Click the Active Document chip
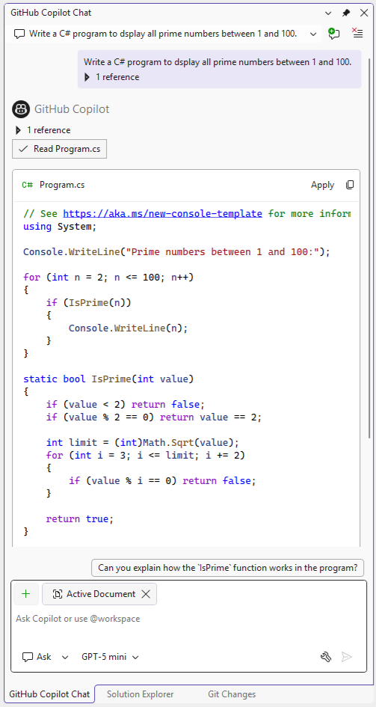 tap(99, 594)
